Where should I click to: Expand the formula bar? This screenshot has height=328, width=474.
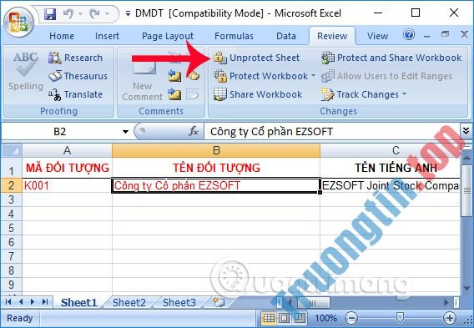click(466, 130)
